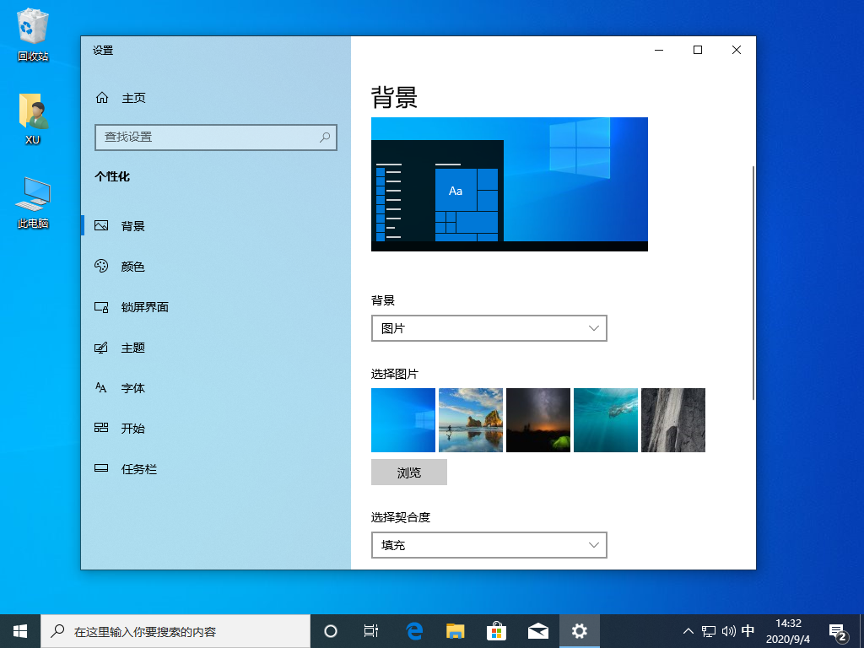The width and height of the screenshot is (864, 648).
Task: Open the Mail app from the taskbar
Action: (x=537, y=630)
